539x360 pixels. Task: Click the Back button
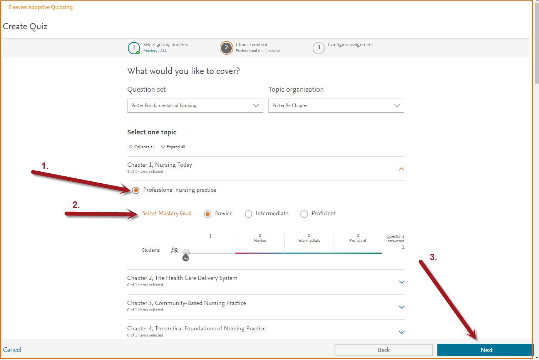[x=383, y=350]
